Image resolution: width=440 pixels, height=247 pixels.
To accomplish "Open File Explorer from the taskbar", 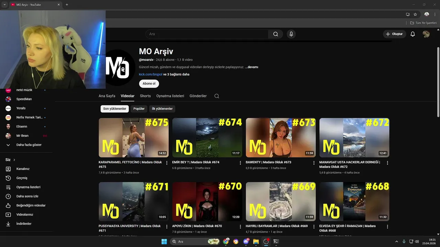I will pos(256,242).
